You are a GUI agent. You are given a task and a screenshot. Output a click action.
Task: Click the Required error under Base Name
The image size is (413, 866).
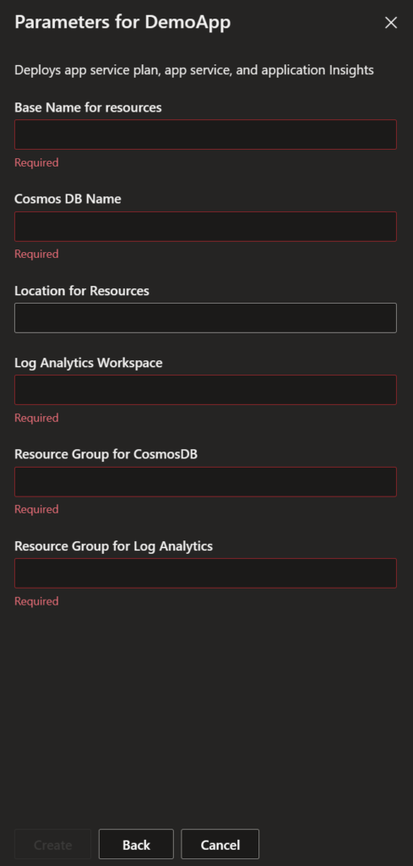36,162
